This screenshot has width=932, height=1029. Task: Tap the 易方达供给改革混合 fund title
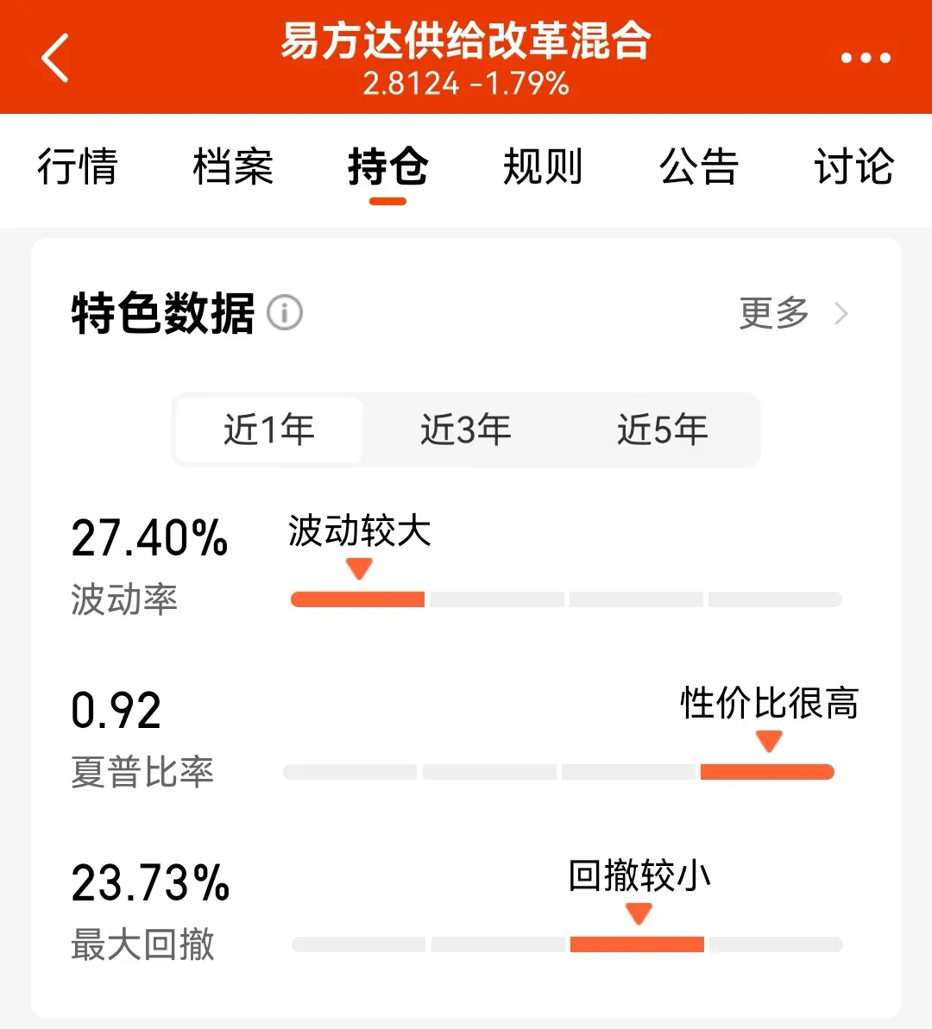(x=466, y=41)
